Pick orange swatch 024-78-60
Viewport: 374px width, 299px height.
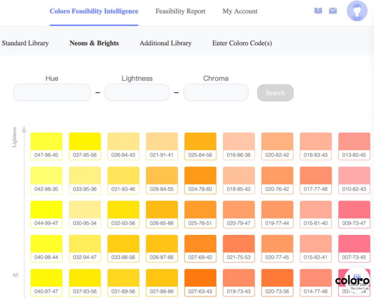tap(200, 180)
